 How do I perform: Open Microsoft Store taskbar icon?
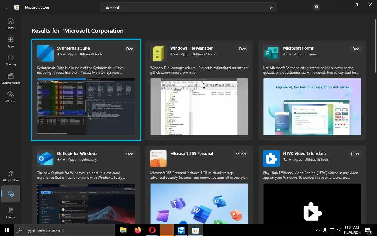pyautogui.click(x=195, y=230)
